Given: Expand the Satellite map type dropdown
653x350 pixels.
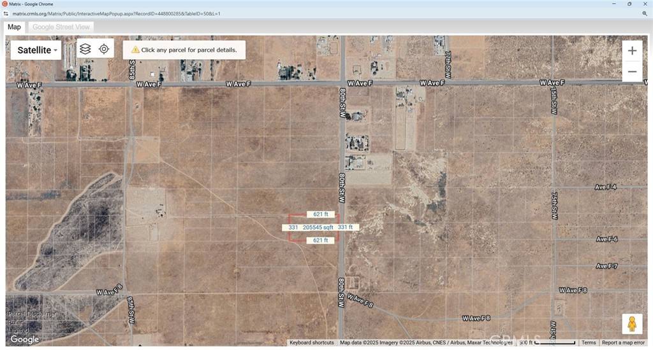Looking at the screenshot, I should pos(37,50).
